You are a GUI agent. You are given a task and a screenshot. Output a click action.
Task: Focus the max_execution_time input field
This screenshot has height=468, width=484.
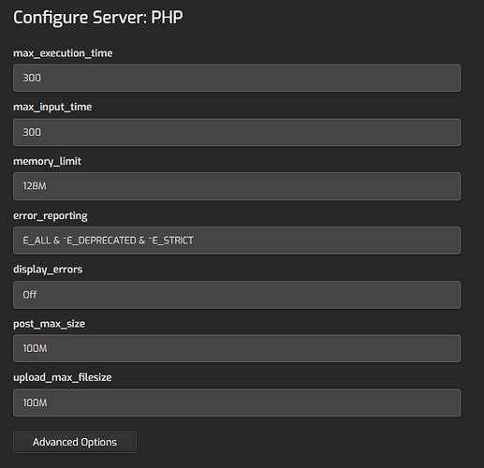(x=237, y=78)
